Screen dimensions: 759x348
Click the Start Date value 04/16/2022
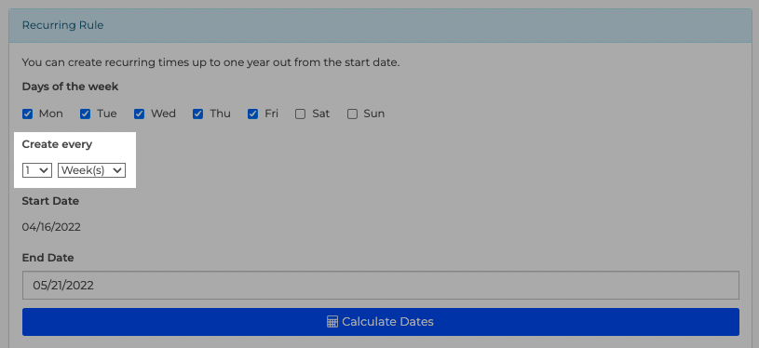click(x=51, y=227)
